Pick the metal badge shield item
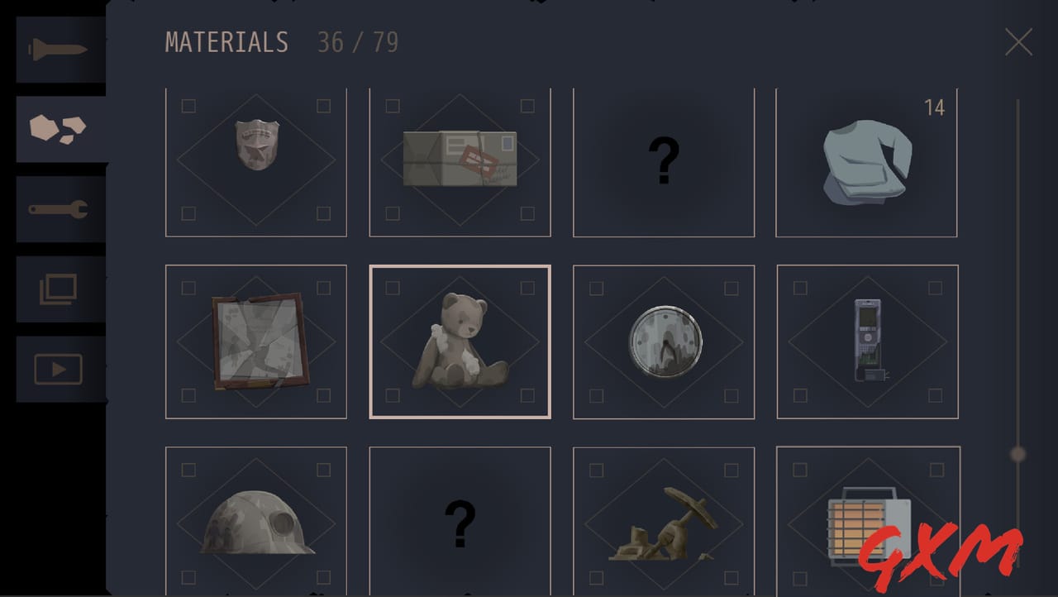The image size is (1058, 597). 256,162
